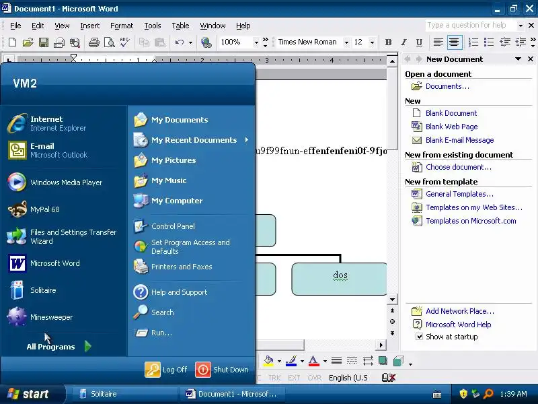The image size is (538, 404).
Task: Run Spelling and Grammar check icon
Action: (125, 42)
